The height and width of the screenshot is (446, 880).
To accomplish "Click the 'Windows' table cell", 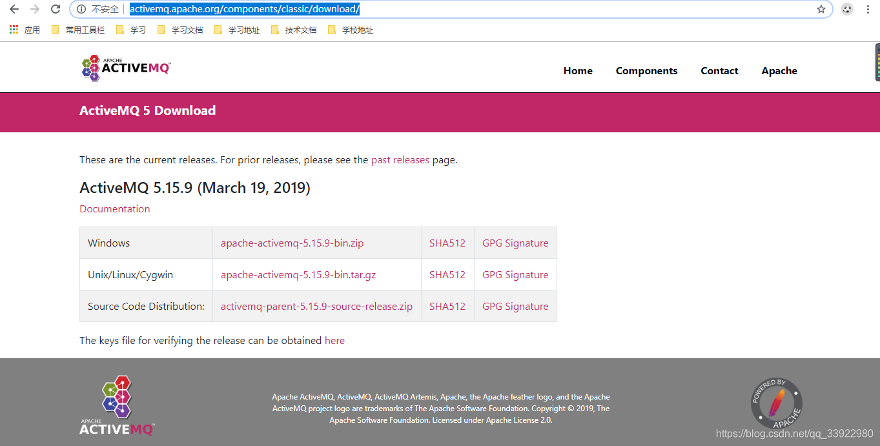I will pyautogui.click(x=147, y=243).
